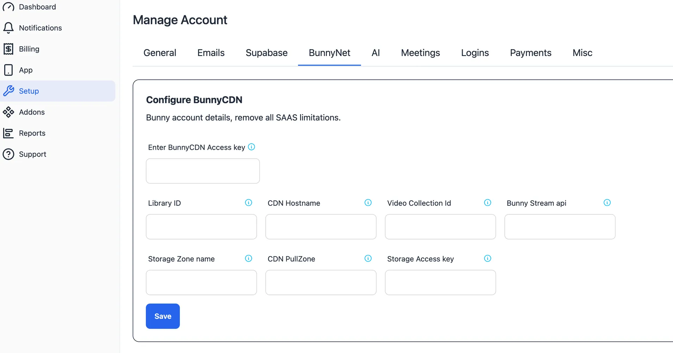The width and height of the screenshot is (673, 353).
Task: Open the Payments tab
Action: click(x=531, y=53)
